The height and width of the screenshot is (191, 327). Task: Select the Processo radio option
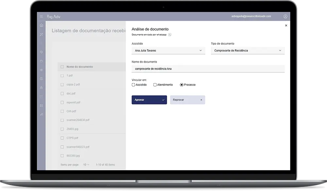click(x=181, y=85)
